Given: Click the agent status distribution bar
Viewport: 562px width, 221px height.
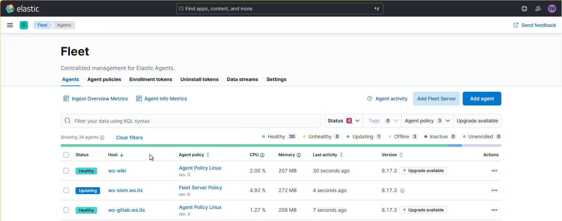Looking at the screenshot, I should coord(281,145).
